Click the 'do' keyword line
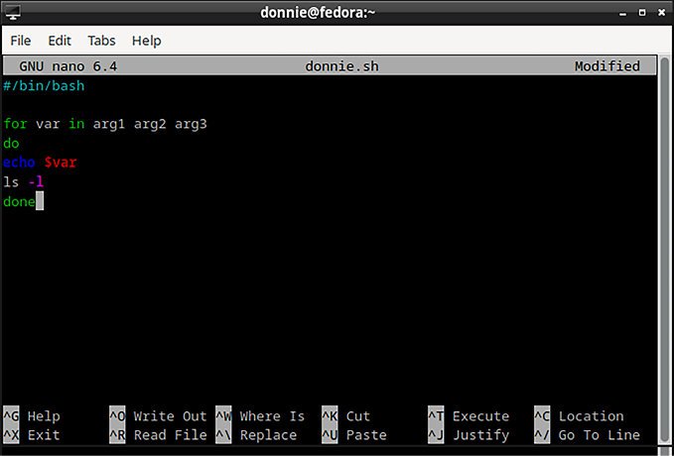674x456 pixels. point(11,144)
